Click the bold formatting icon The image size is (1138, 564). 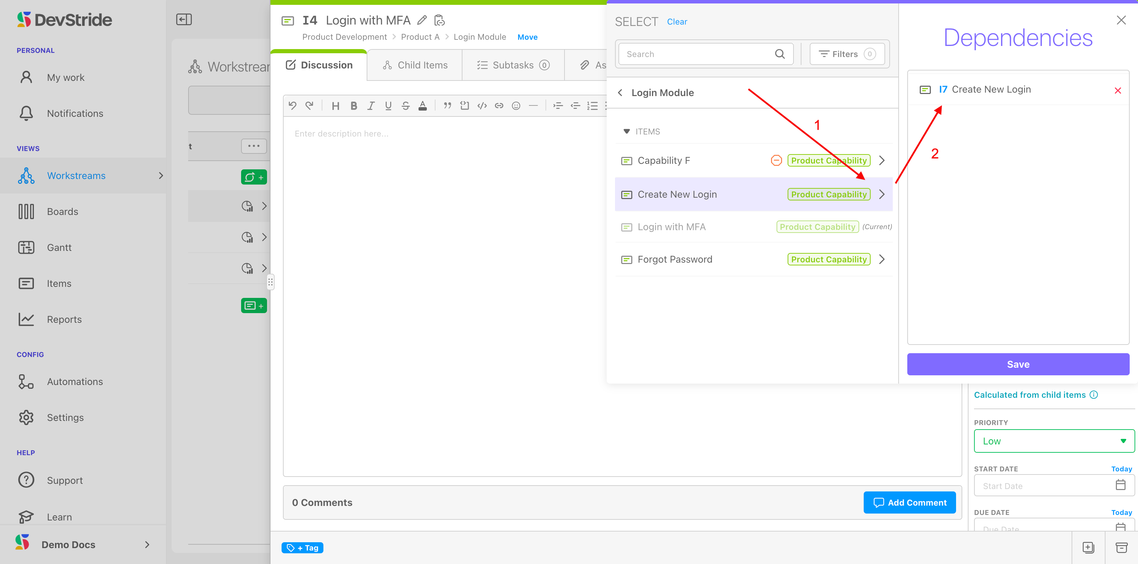(354, 106)
